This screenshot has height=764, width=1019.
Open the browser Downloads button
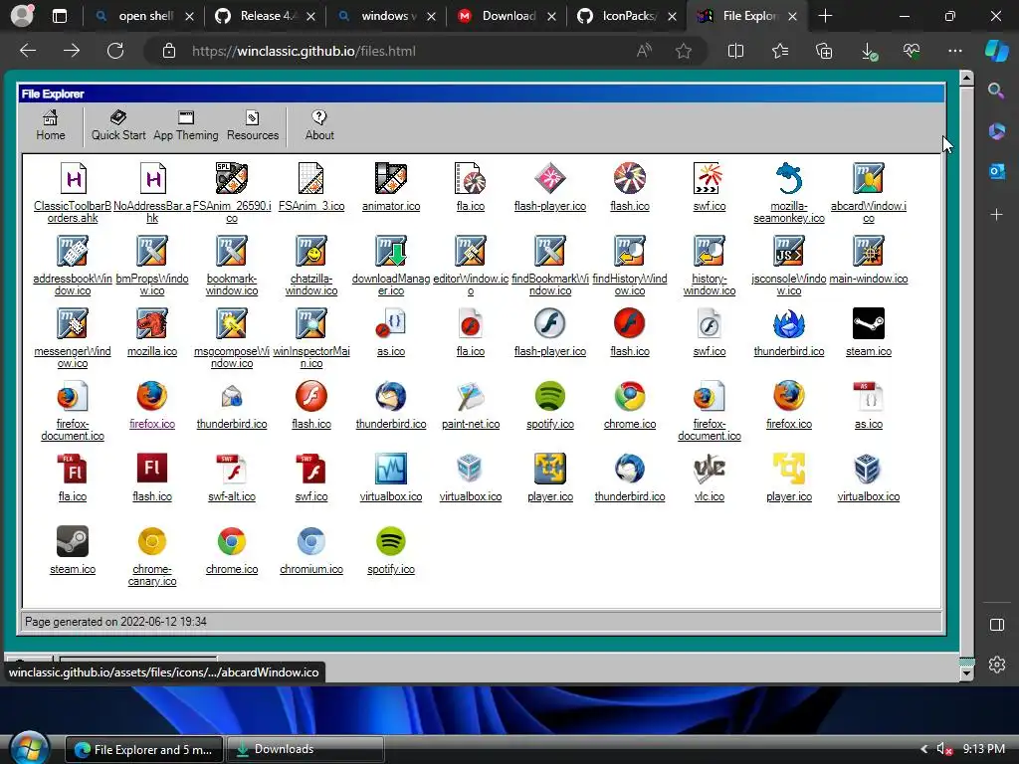click(868, 51)
